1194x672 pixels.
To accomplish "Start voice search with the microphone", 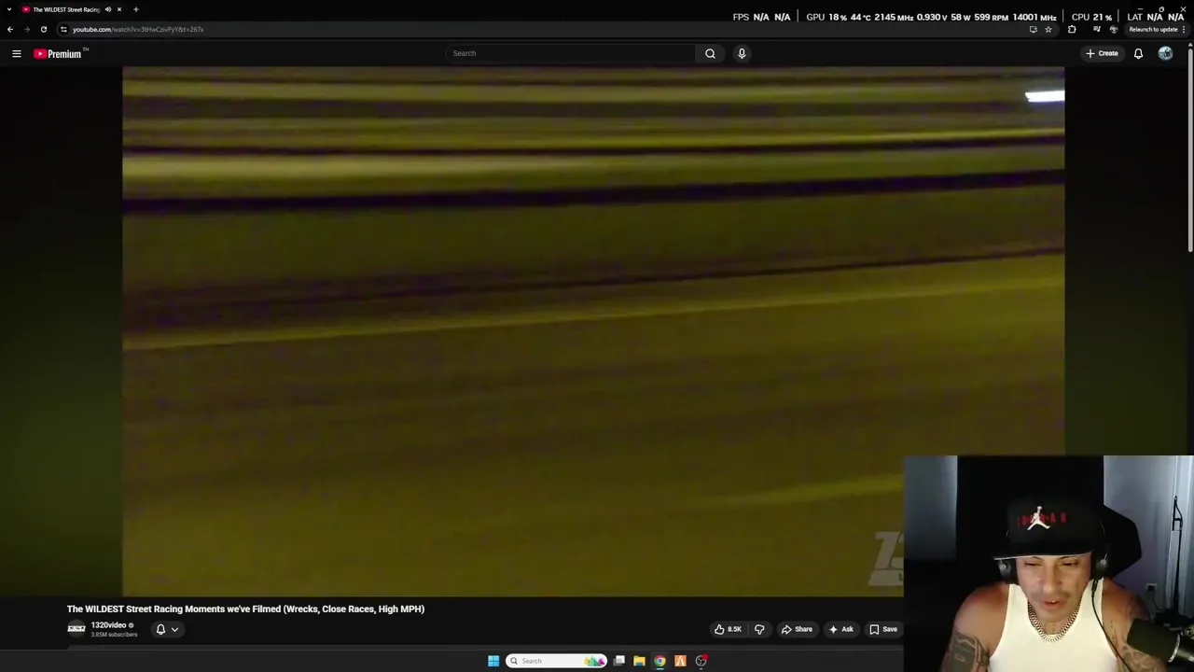I will click(742, 53).
